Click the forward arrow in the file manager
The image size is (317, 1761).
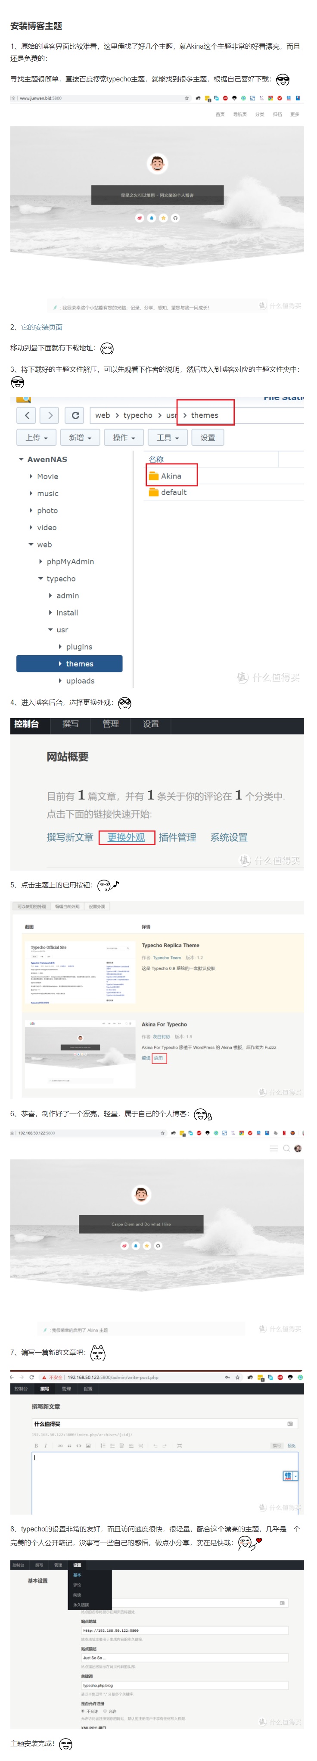pyautogui.click(x=50, y=416)
